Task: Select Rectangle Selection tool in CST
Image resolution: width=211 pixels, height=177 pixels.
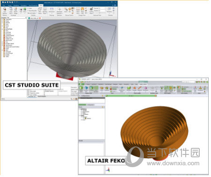Action: click(60, 10)
